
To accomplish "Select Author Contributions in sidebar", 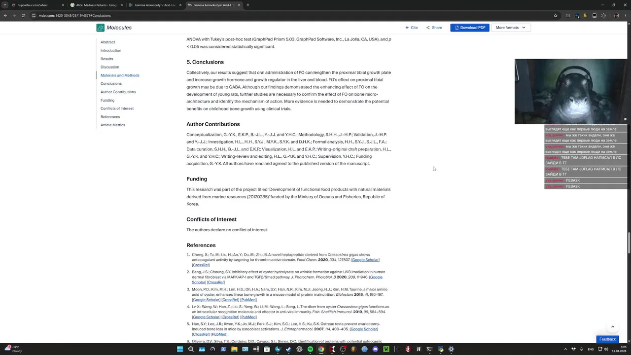I will pyautogui.click(x=118, y=92).
